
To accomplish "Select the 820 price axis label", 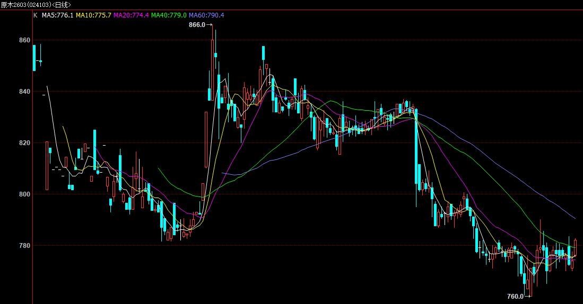I will (x=24, y=143).
